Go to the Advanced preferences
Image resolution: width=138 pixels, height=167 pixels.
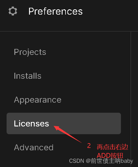(34, 147)
